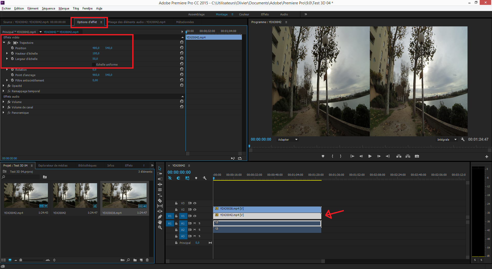Open the Fenêtre menu

point(87,8)
